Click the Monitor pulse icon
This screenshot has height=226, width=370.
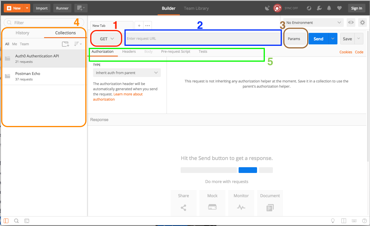point(241,207)
